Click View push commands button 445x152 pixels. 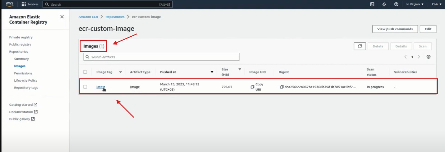click(x=395, y=29)
